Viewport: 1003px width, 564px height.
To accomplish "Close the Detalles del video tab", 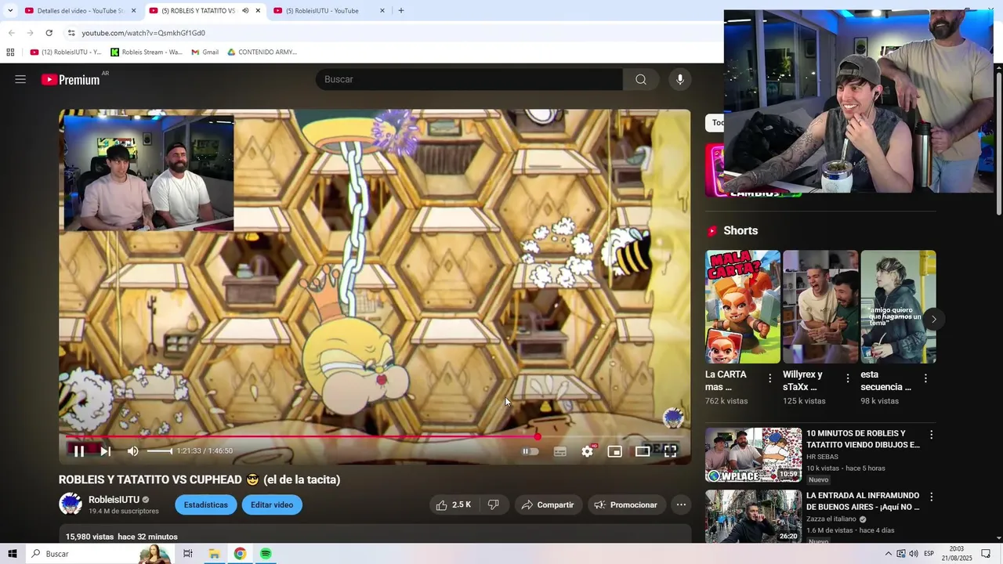I will click(x=133, y=11).
